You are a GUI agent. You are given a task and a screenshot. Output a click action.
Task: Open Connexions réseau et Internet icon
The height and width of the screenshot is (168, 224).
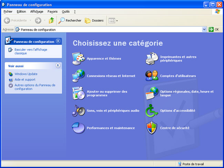coord(78,76)
